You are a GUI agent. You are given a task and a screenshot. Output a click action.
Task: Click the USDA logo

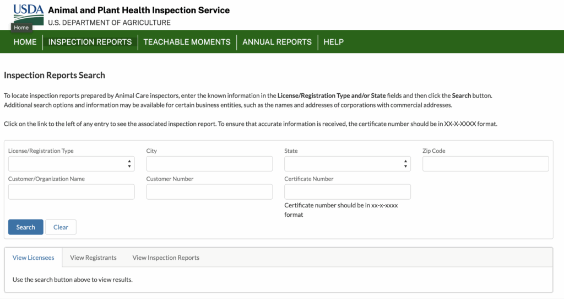(x=29, y=14)
